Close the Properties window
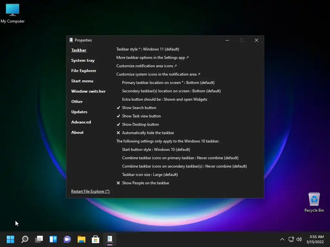Viewport: 330px width, 247px height. click(256, 40)
